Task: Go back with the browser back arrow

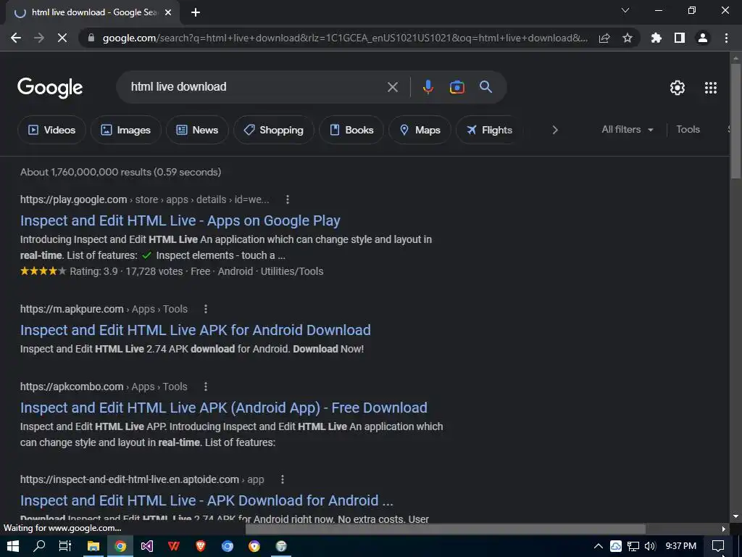Action: click(x=16, y=38)
